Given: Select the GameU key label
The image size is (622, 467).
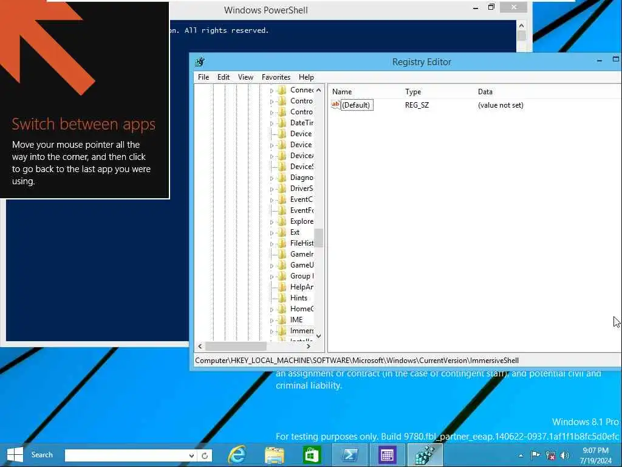Looking at the screenshot, I should 302,265.
